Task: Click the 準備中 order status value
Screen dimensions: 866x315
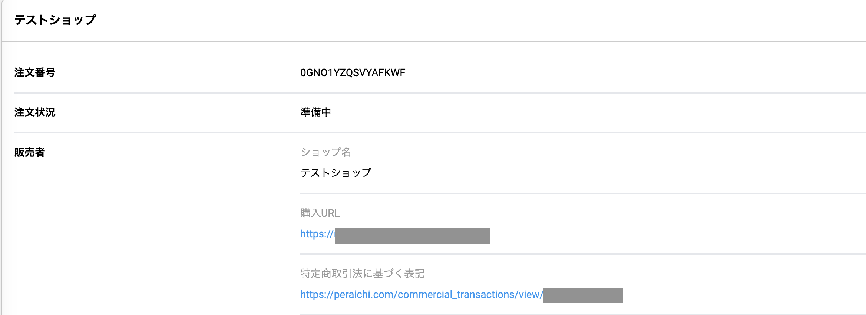Action: click(315, 112)
